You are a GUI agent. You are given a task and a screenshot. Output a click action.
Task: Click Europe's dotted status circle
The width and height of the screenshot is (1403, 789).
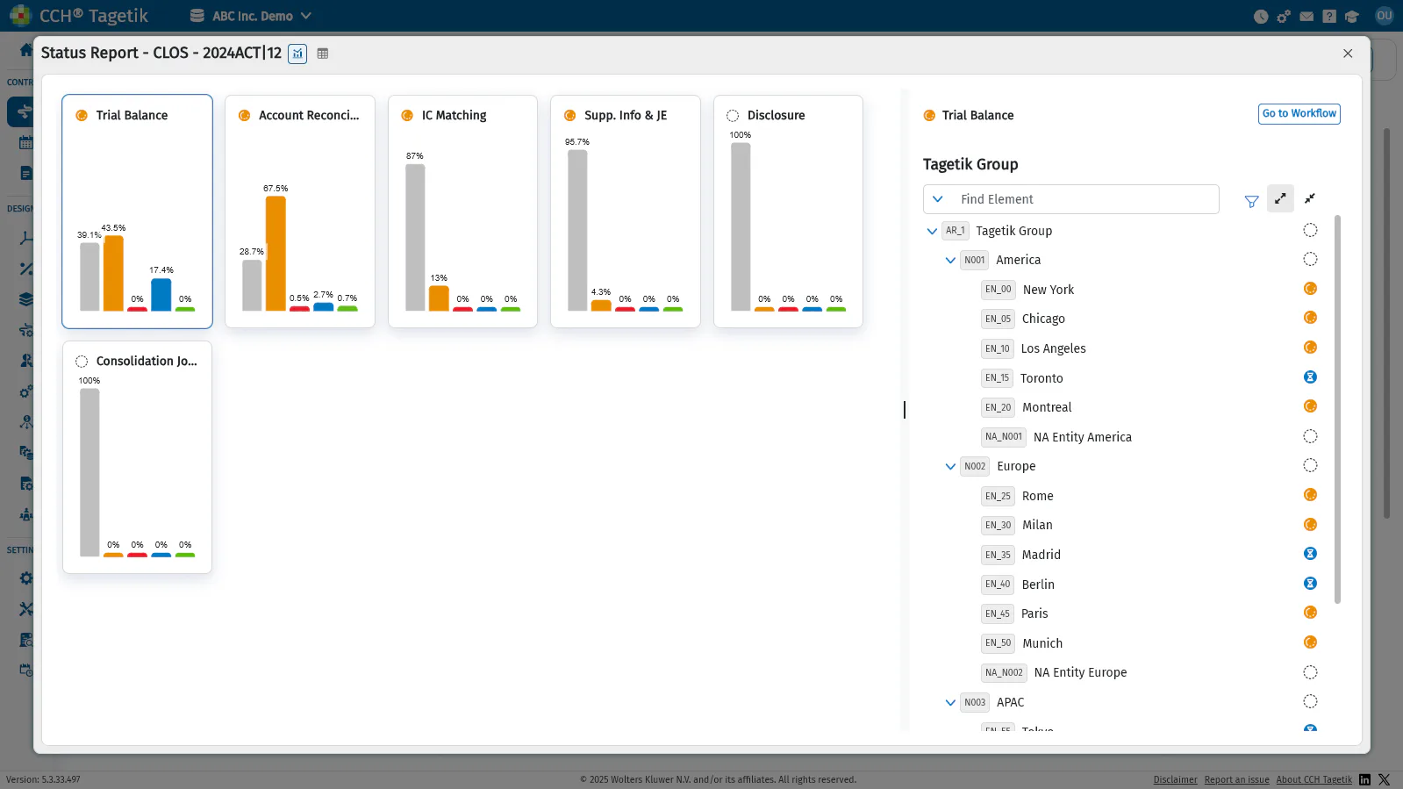[1310, 465]
